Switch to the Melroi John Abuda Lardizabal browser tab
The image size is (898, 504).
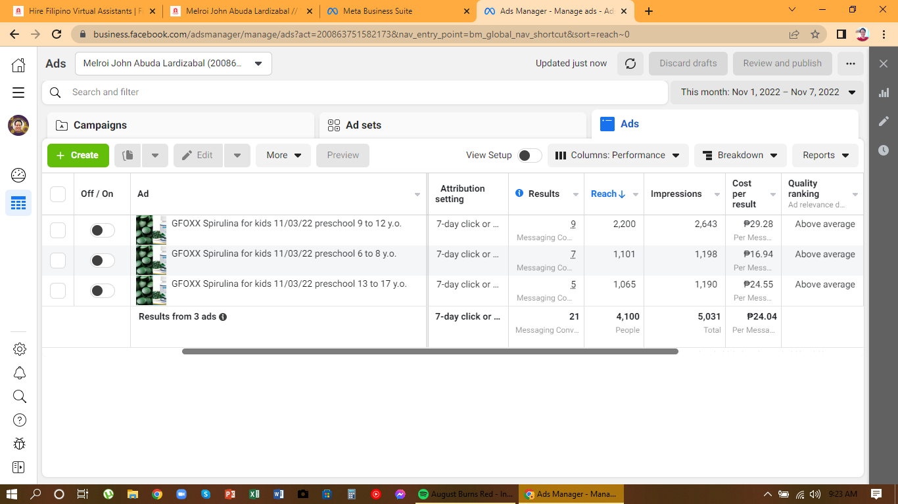click(x=242, y=11)
